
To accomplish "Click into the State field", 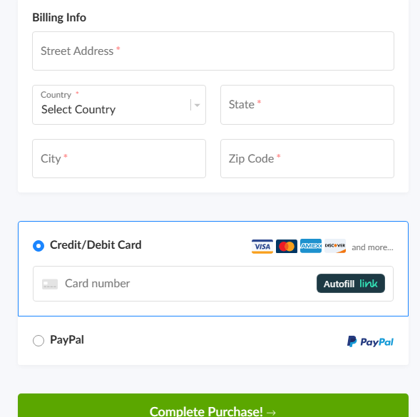I will [307, 105].
